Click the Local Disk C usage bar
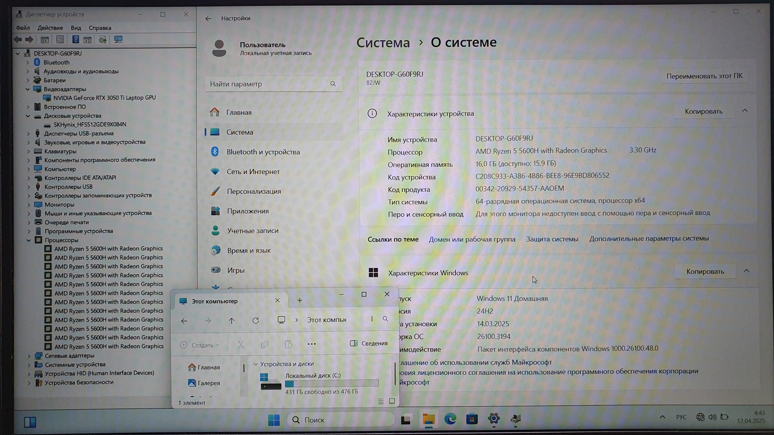The width and height of the screenshot is (774, 435). 331,384
